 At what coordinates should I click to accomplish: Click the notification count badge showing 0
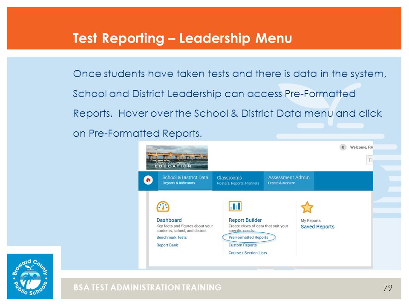[343, 147]
